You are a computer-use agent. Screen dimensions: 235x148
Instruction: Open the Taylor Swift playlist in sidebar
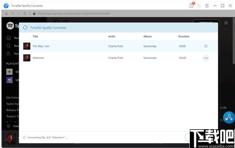coord(13,104)
